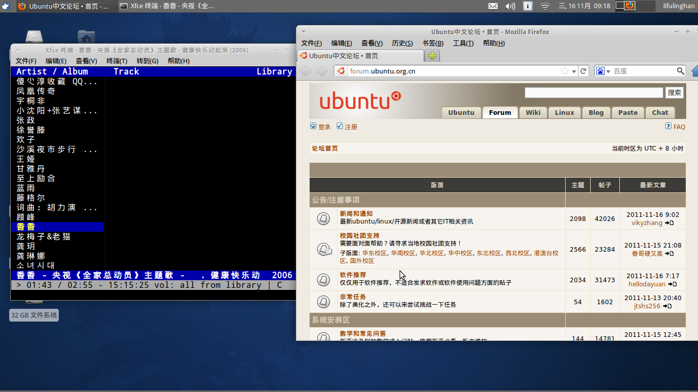Click the forum search text box

[x=594, y=92]
